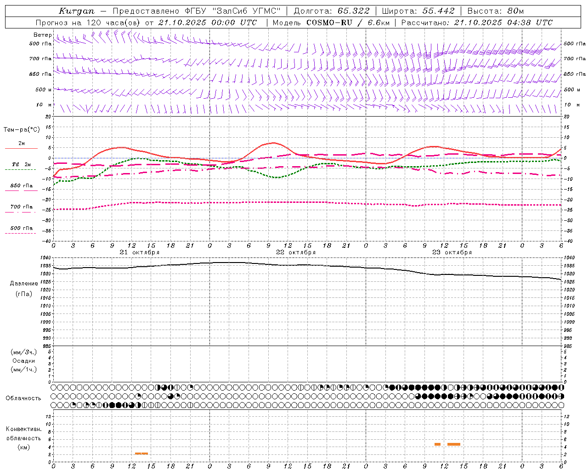Screen dimensions: 588x470
Task: Click the "ФГБУ ЗапСиб УГМС" provider text
Action: pyautogui.click(x=233, y=11)
